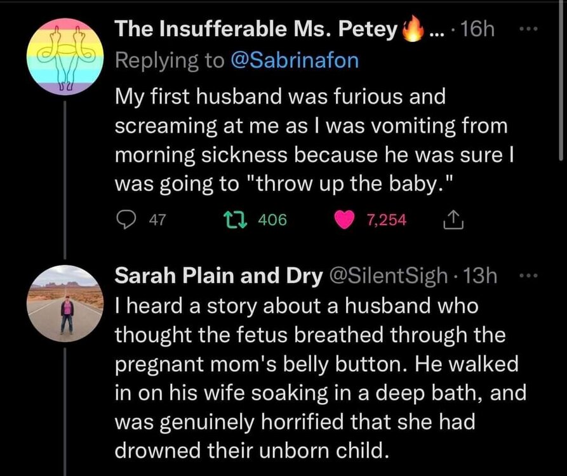This screenshot has height=476, width=567.
Task: Visit The Insufferable Ms. Petey profile name
Action: tap(257, 30)
